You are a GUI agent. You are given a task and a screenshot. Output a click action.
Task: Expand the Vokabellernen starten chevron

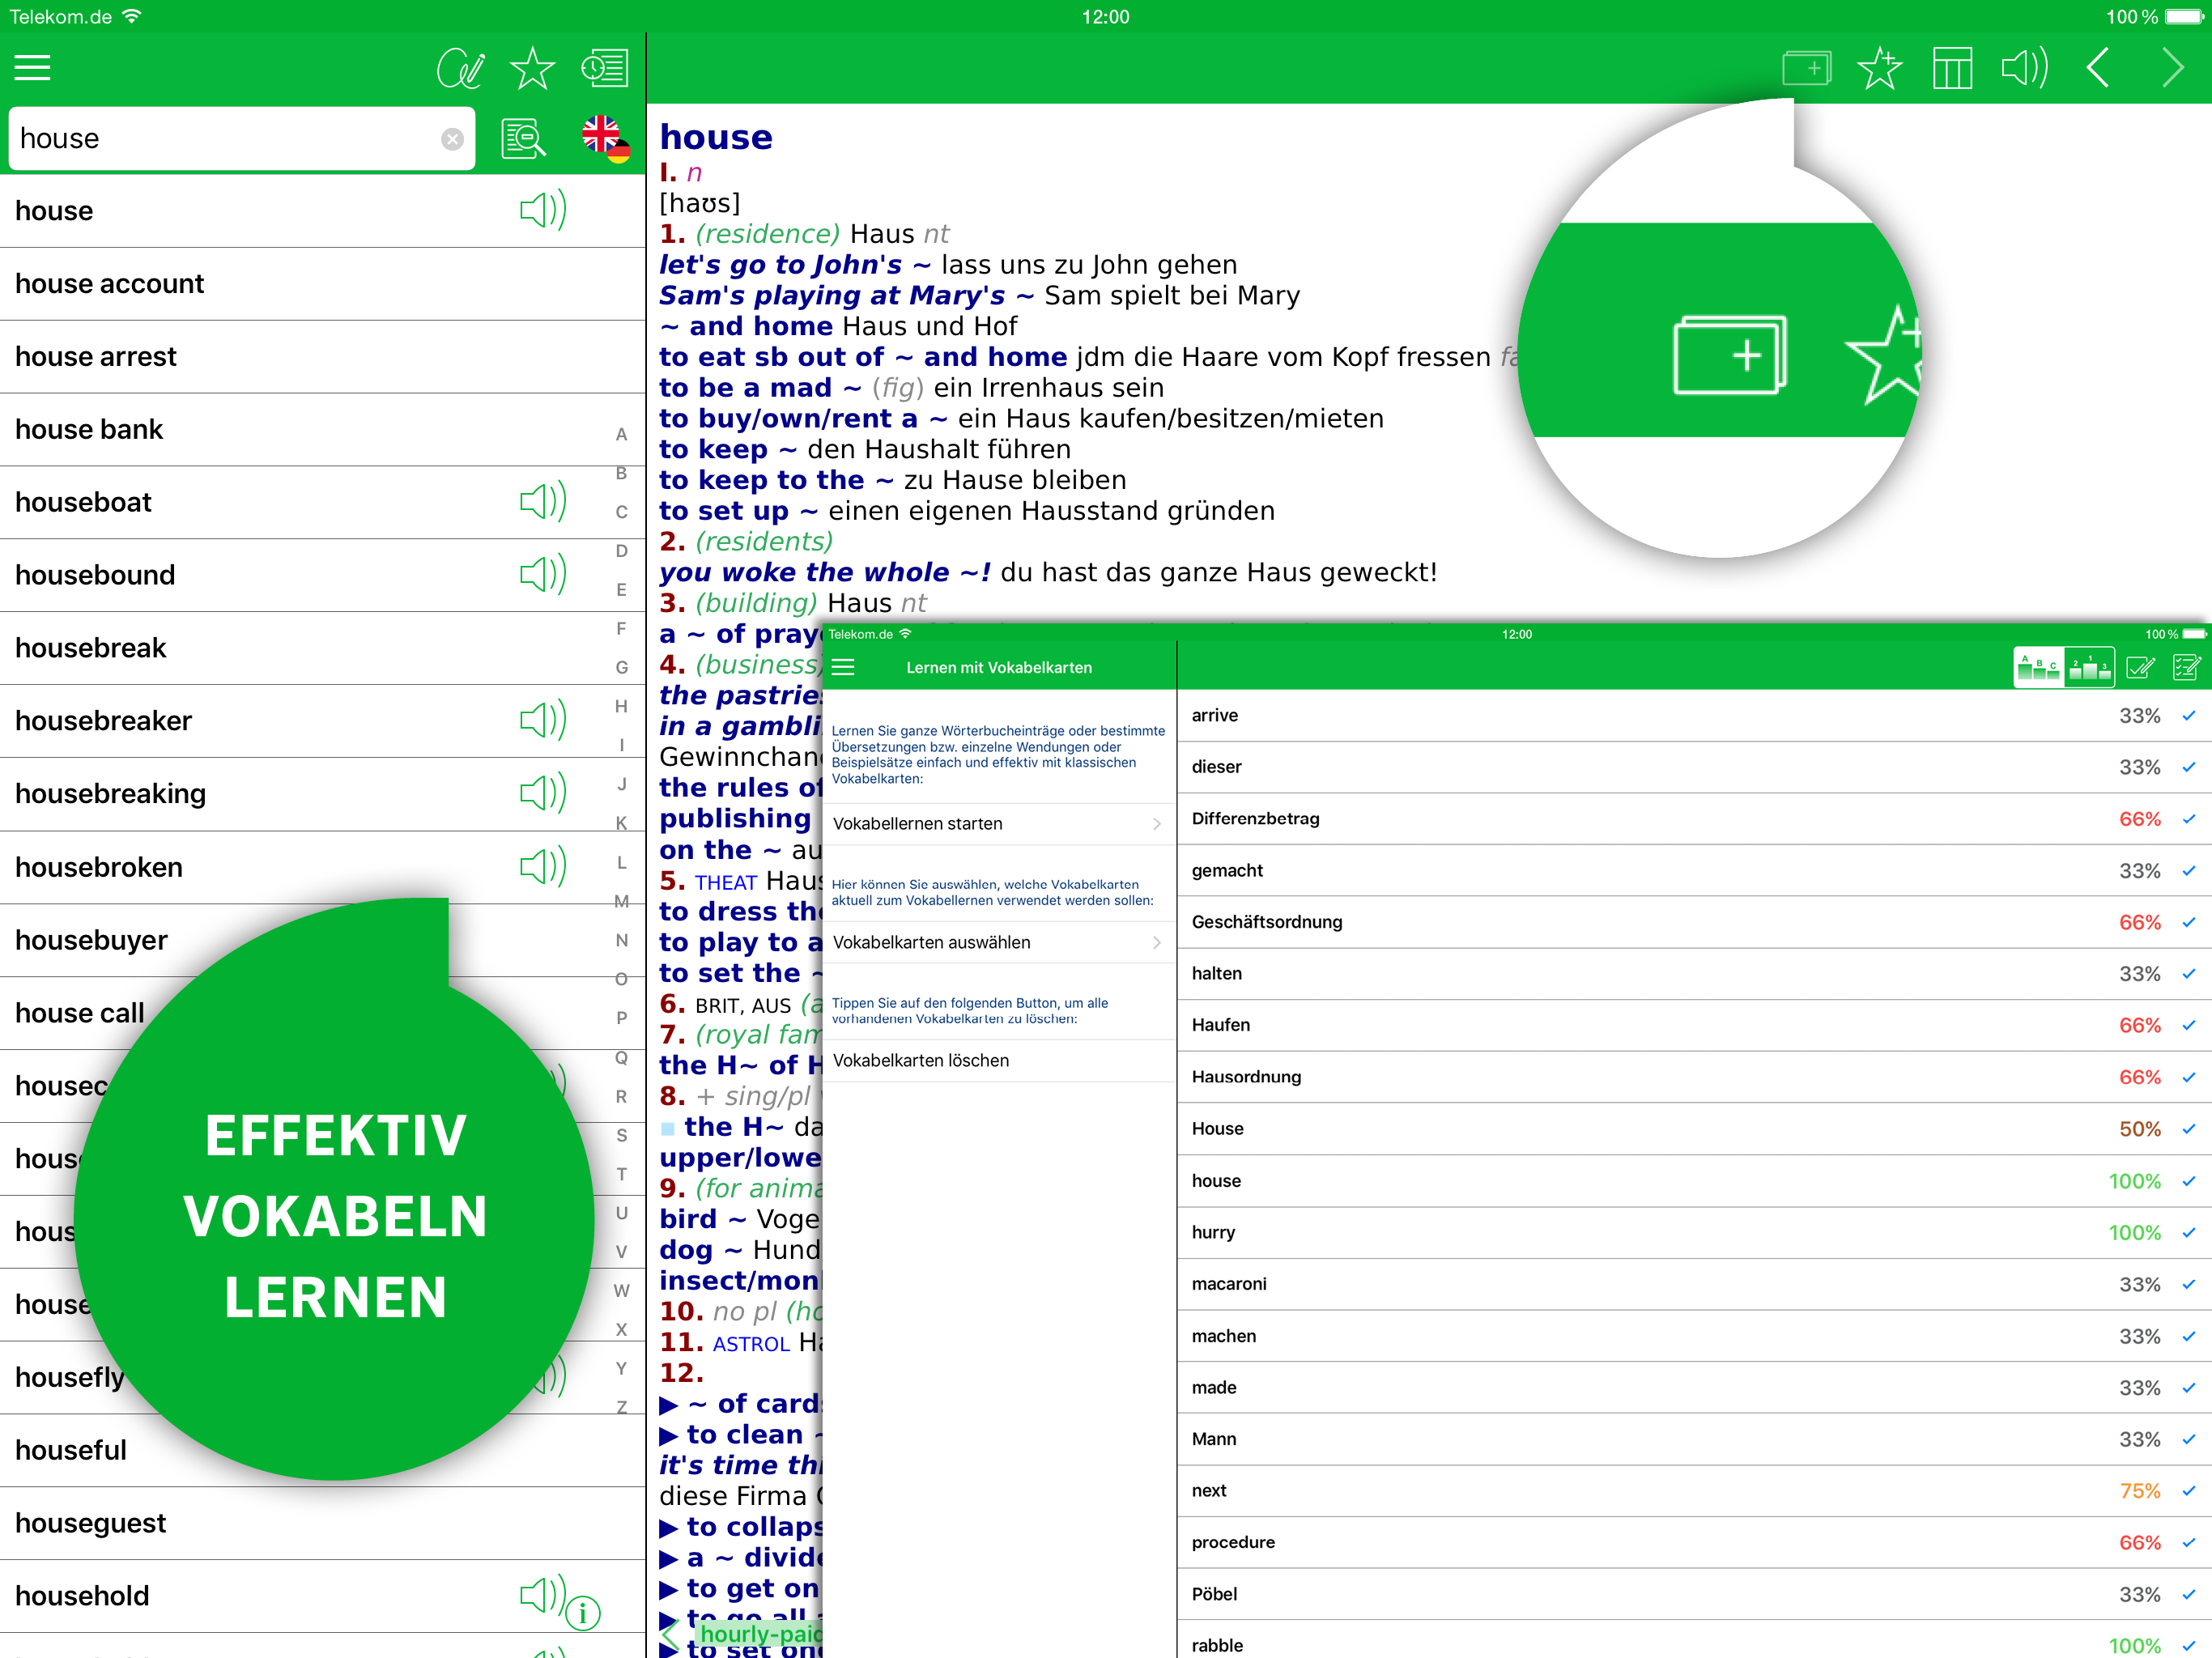click(1157, 824)
